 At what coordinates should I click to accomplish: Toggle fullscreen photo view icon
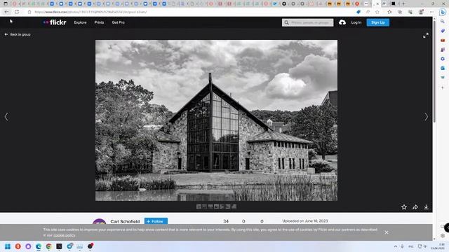pyautogui.click(x=426, y=36)
